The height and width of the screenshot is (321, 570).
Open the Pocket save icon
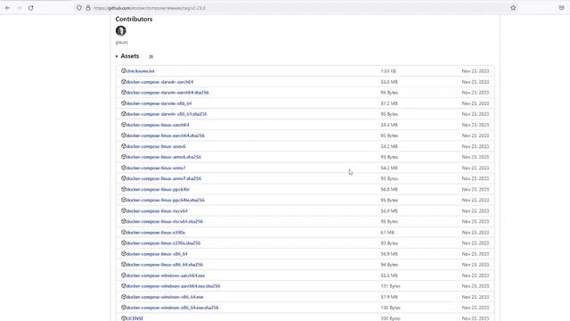[x=561, y=8]
